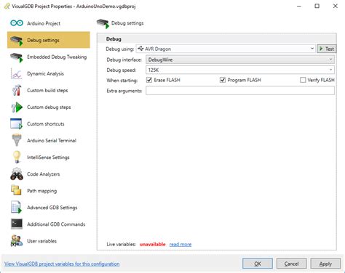Screen dimensions: 345x273
Task: Click the Advanced GDB Settings document icon
Action: (16, 208)
